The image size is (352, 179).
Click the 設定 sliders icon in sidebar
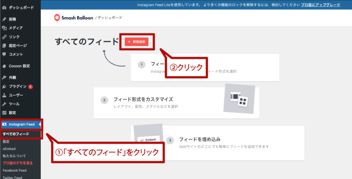[4, 113]
